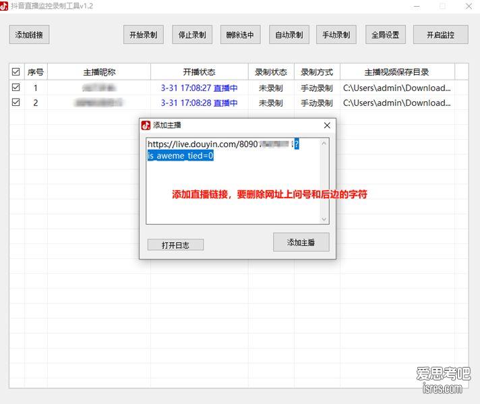Click 未录制 cell in row 2
Image resolution: width=480 pixels, height=404 pixels.
click(270, 103)
